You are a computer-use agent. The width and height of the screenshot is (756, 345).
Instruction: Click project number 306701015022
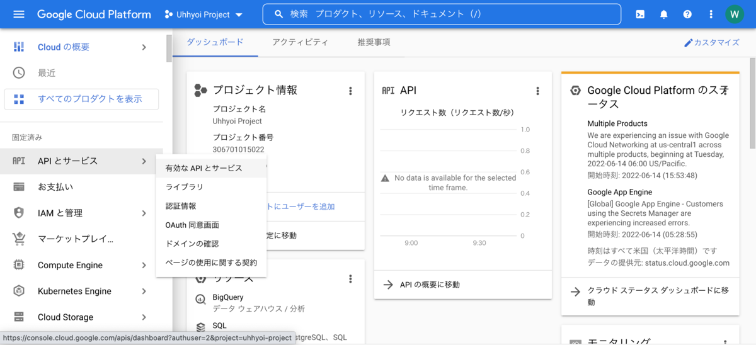pos(238,150)
